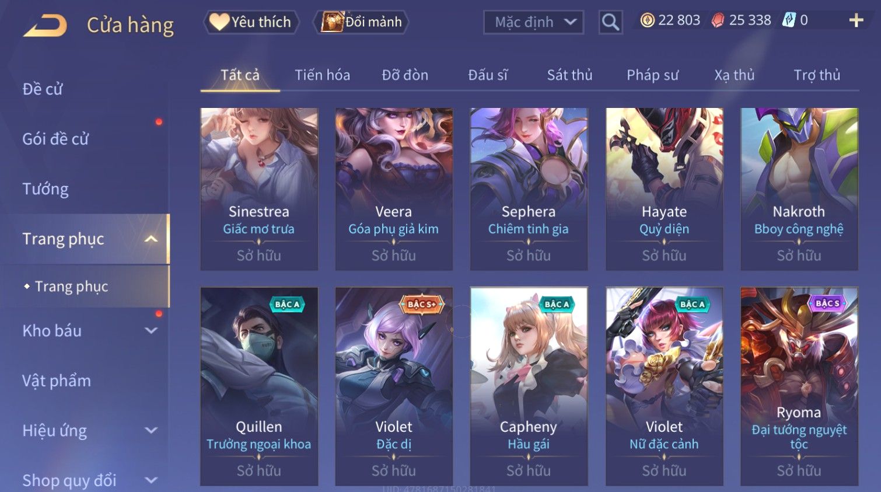881x492 pixels.
Task: Tap the red ruby currency icon
Action: (x=718, y=20)
